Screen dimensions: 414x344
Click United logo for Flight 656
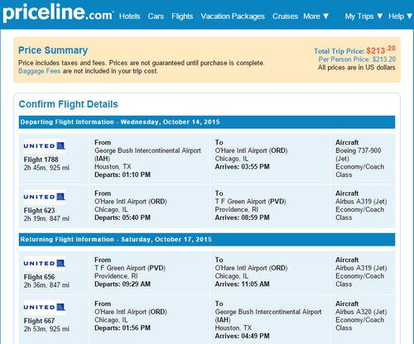pos(45,264)
